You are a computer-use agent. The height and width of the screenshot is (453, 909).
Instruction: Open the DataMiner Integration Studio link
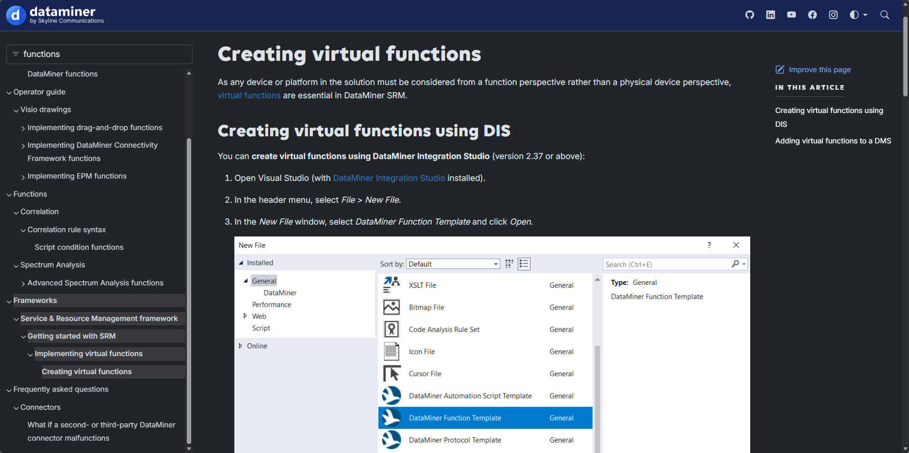click(x=388, y=178)
